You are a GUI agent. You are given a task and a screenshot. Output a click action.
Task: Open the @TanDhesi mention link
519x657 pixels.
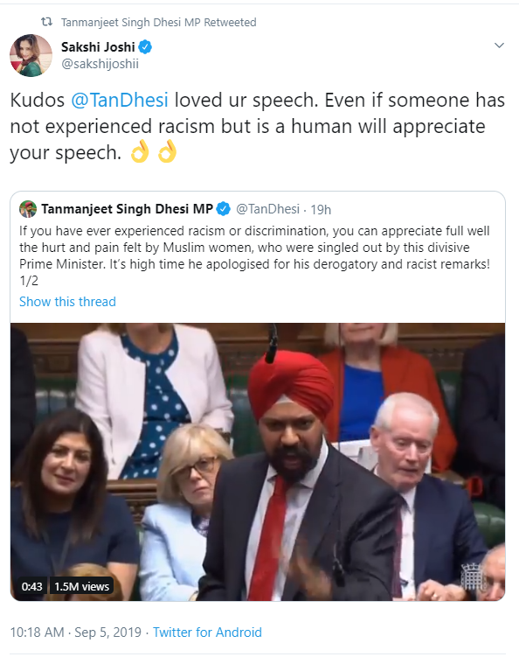pyautogui.click(x=120, y=100)
